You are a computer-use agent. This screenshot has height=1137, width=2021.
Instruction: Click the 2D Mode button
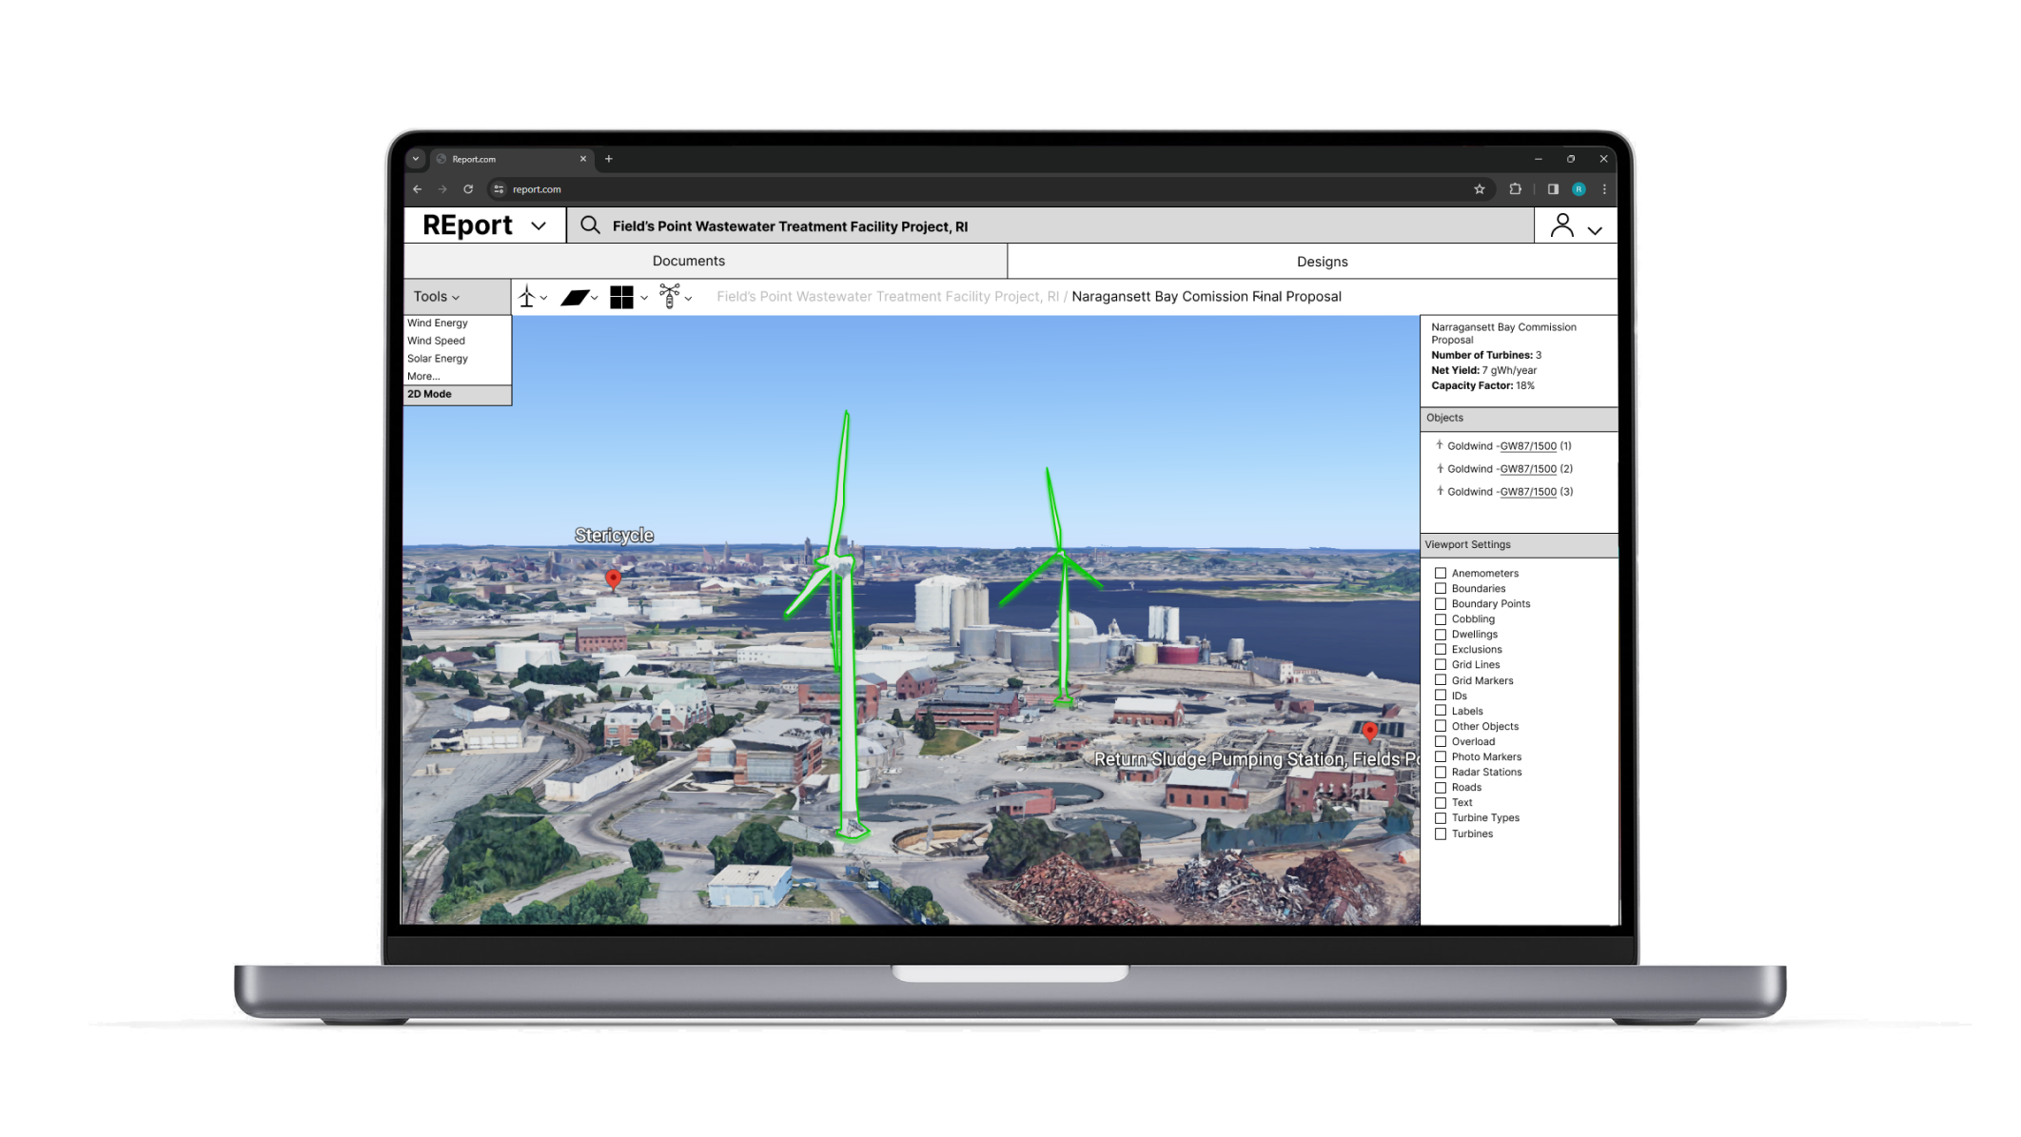(x=430, y=394)
